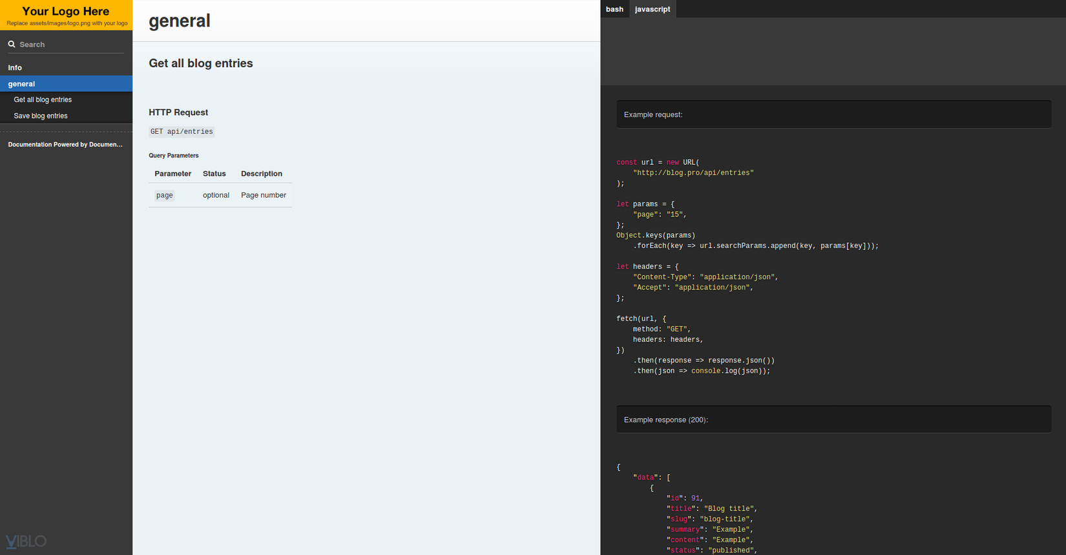Click the general page heading
1066x555 pixels.
pyautogui.click(x=180, y=21)
